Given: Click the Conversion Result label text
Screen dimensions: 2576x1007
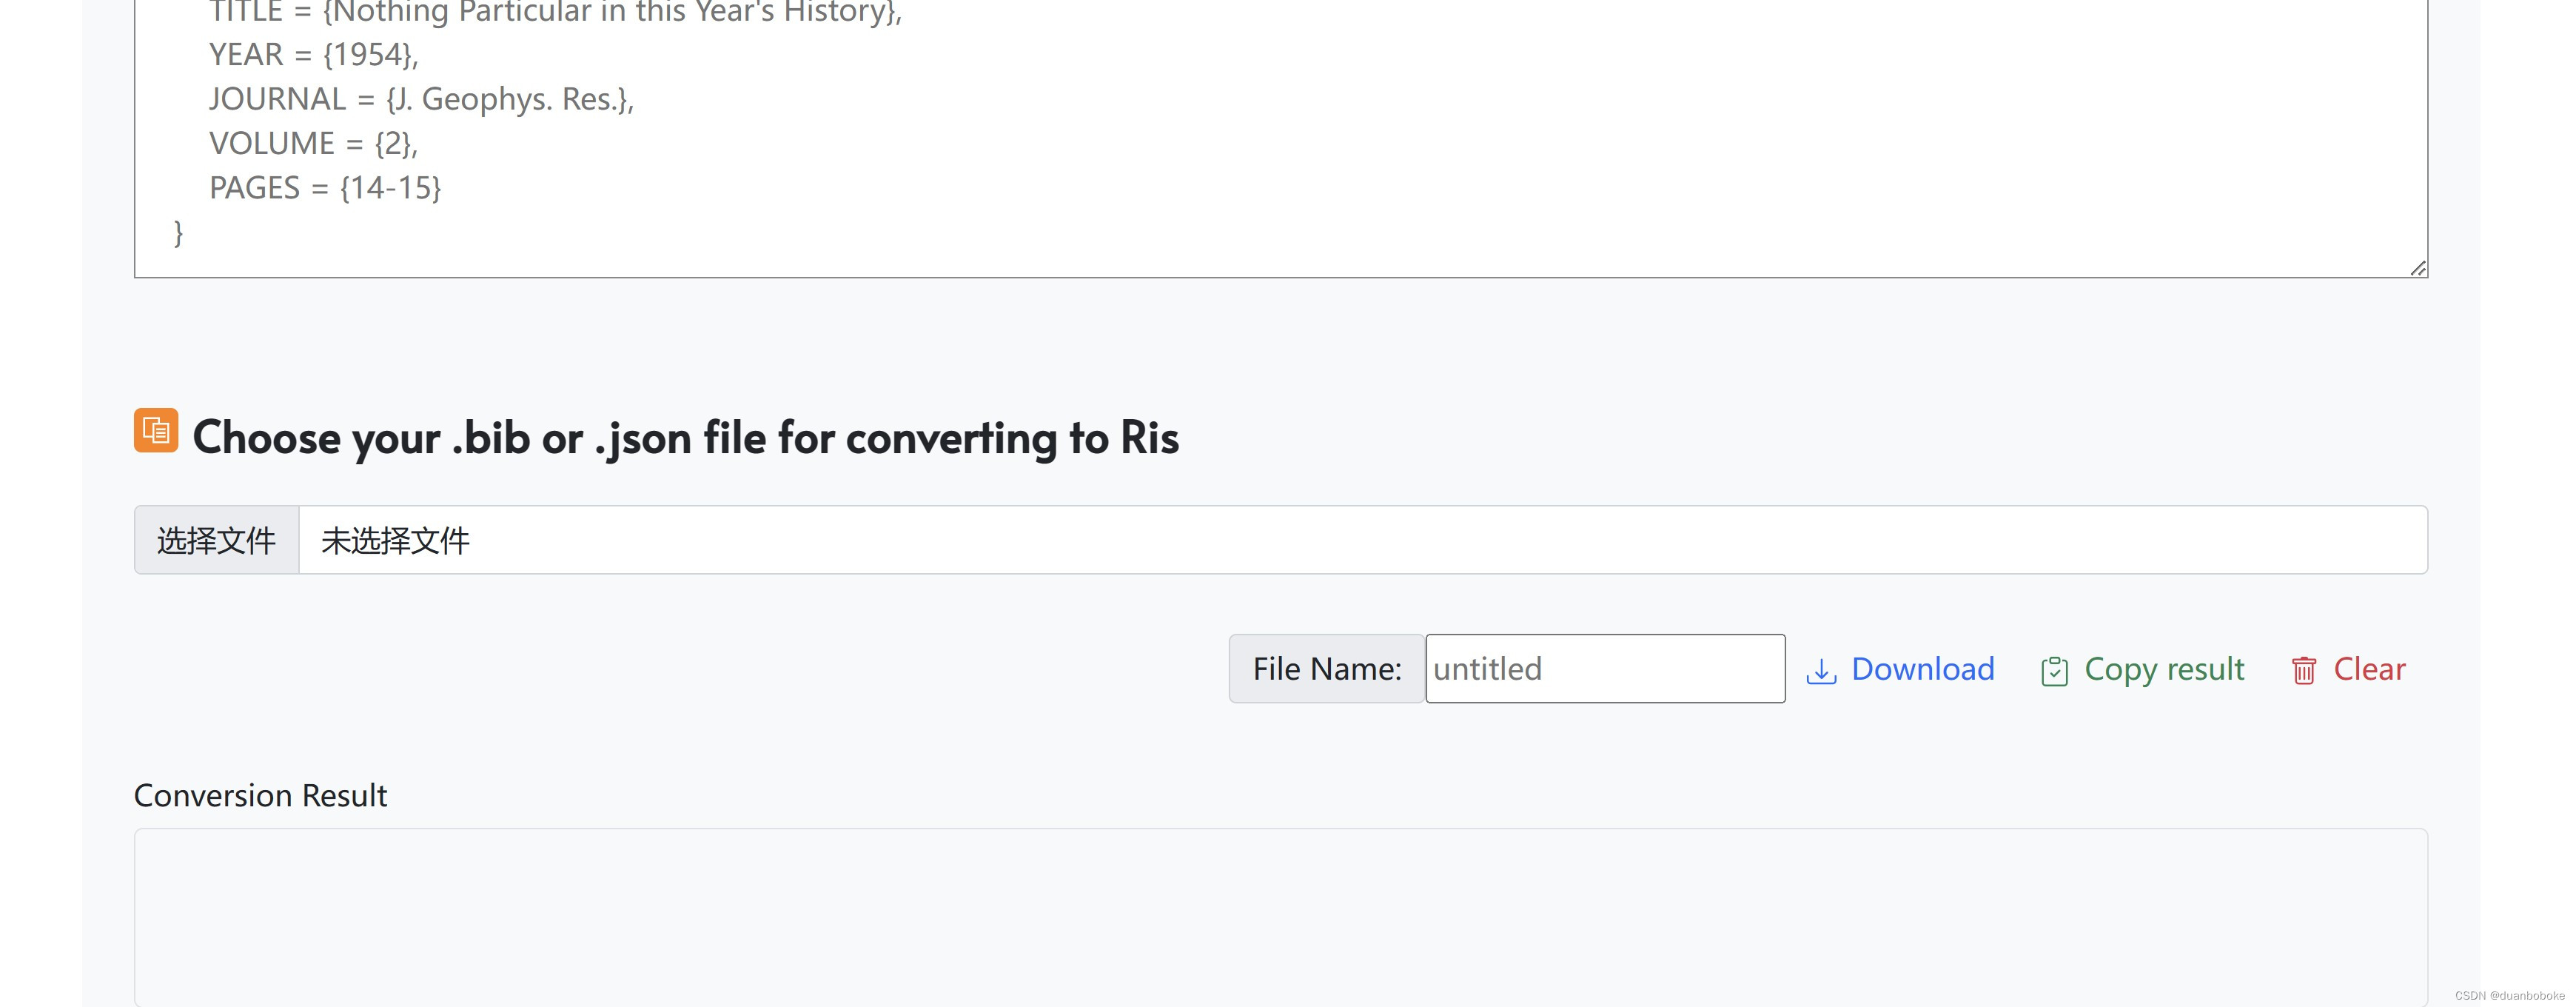Looking at the screenshot, I should [260, 796].
